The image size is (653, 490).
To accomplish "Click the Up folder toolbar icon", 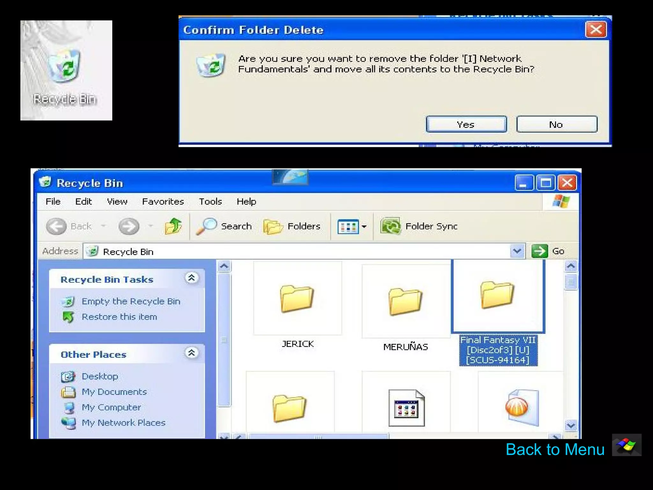I will click(173, 226).
